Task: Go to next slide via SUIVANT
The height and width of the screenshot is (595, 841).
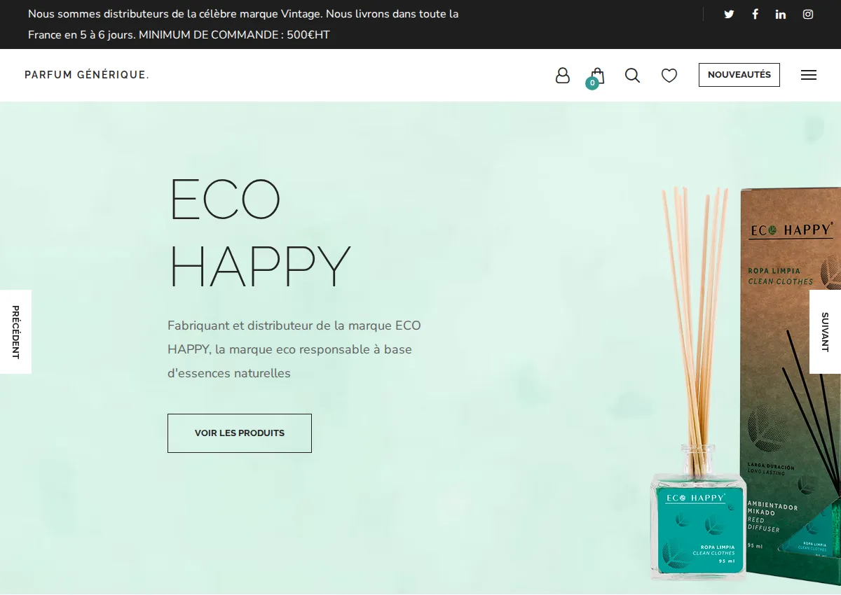Action: coord(825,332)
